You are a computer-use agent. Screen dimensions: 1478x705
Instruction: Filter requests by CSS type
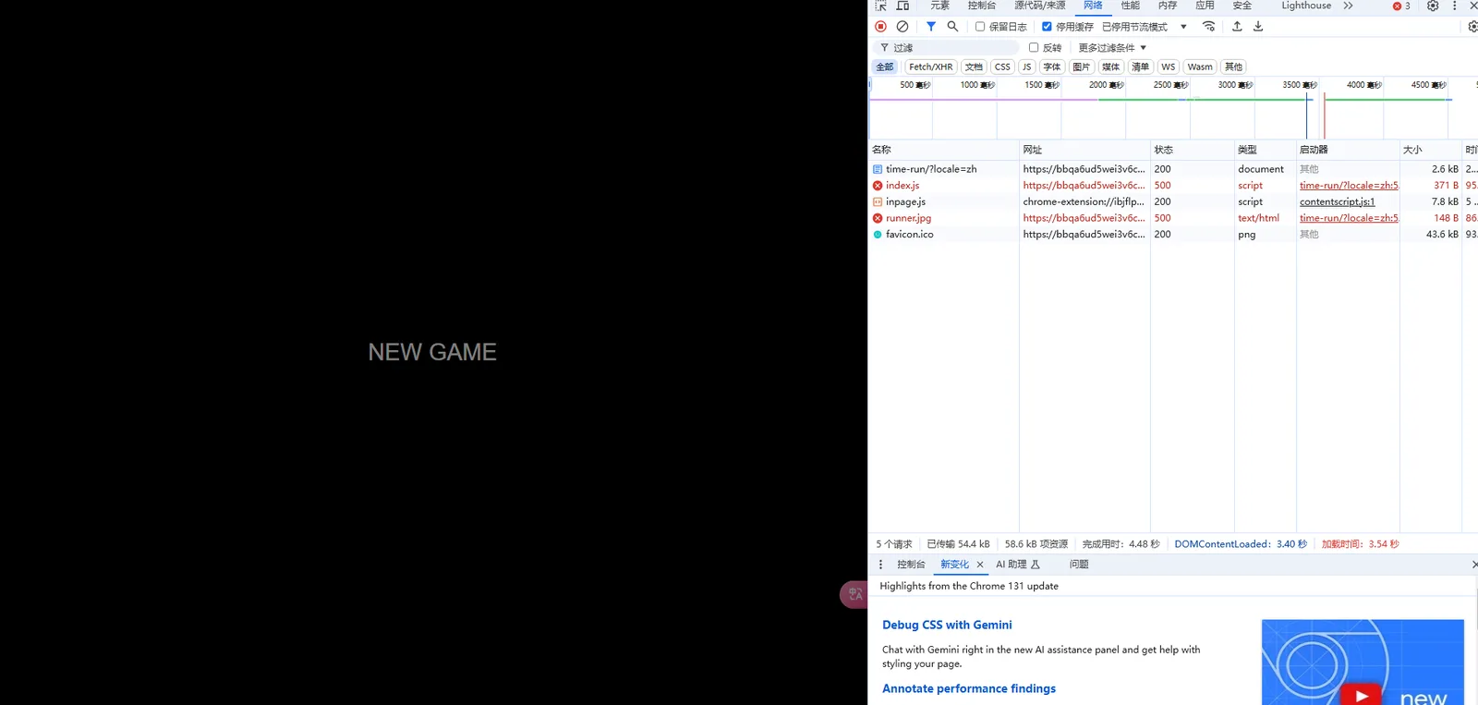tap(1002, 67)
